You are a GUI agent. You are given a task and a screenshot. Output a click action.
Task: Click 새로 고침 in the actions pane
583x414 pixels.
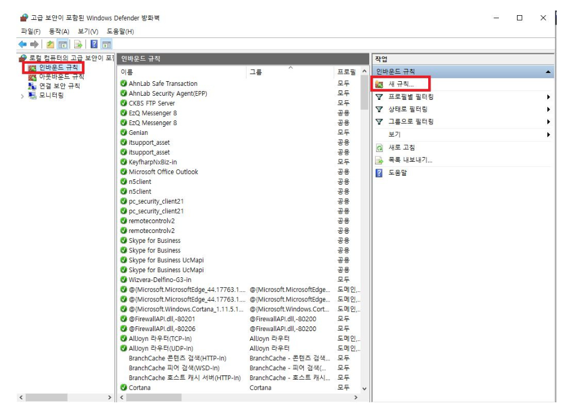click(x=401, y=148)
